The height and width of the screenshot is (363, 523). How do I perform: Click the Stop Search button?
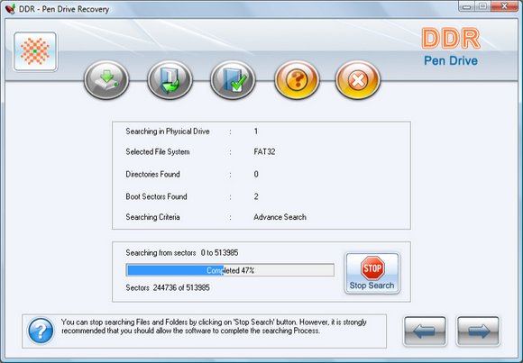[x=372, y=273]
